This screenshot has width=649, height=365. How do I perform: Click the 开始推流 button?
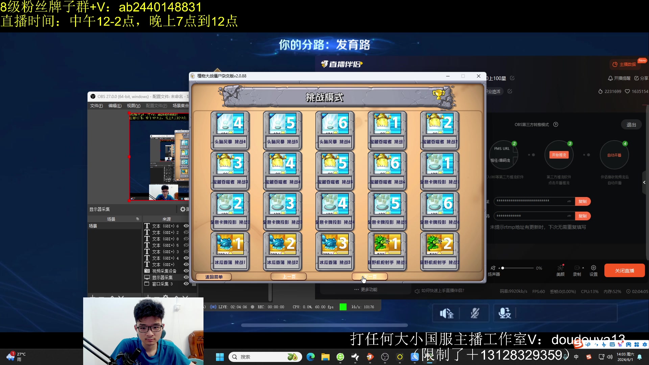click(559, 155)
